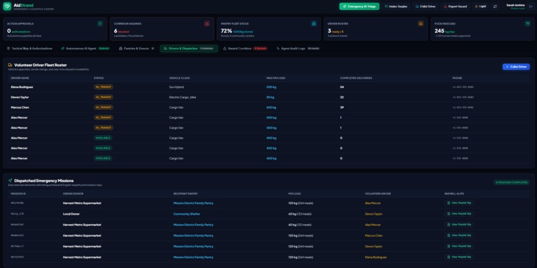Screen dimensions: 537x268
Task: Click Elena Rodriguez in the fleet roster
Action: tap(22, 87)
